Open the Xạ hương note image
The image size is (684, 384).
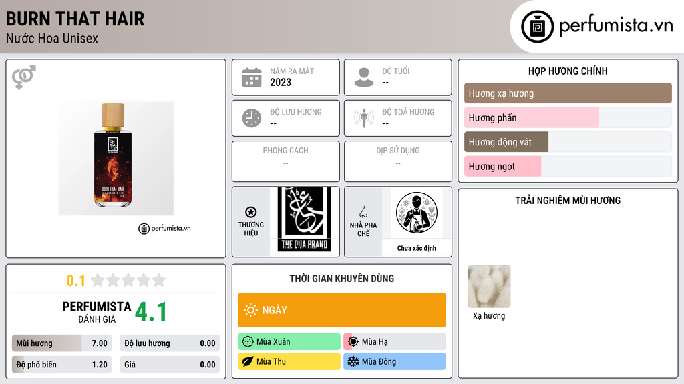(x=489, y=287)
